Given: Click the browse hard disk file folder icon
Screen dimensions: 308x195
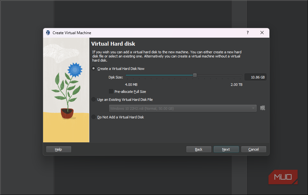Looking at the screenshot, I should 263,108.
